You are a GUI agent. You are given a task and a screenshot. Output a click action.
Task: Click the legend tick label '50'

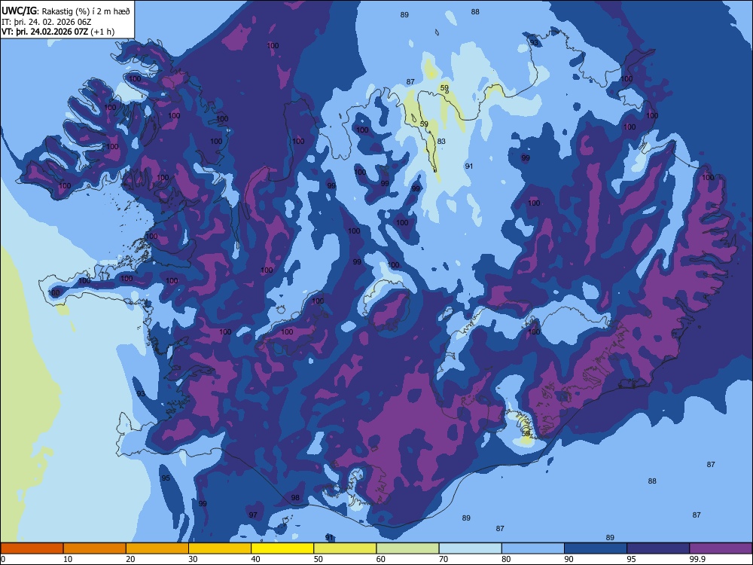318,559
